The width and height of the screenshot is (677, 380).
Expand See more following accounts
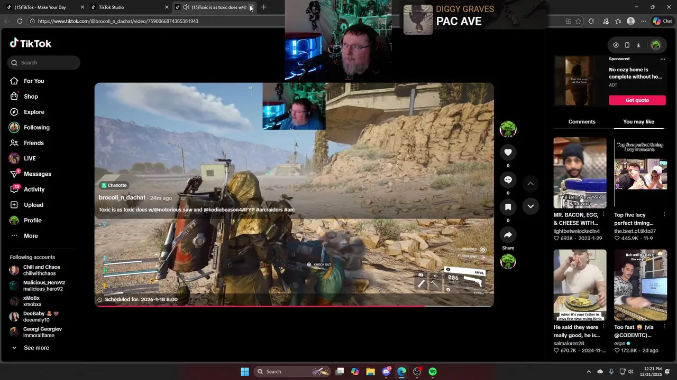(x=30, y=348)
